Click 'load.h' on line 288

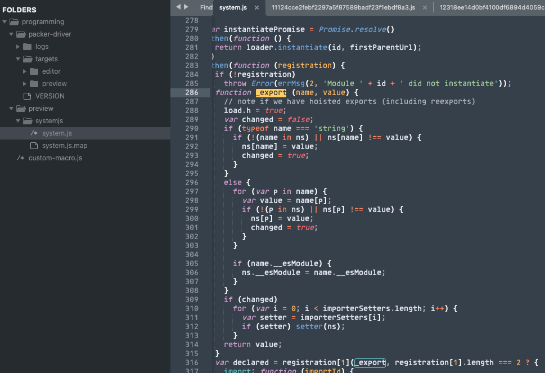(x=237, y=110)
